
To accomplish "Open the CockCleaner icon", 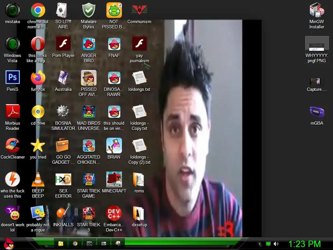I will pyautogui.click(x=13, y=146).
